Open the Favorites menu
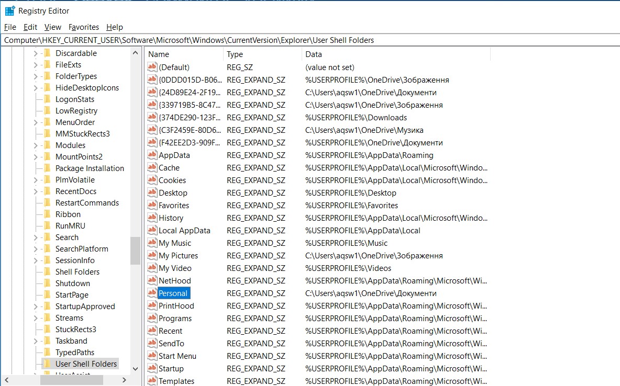The image size is (620, 386). (x=84, y=27)
